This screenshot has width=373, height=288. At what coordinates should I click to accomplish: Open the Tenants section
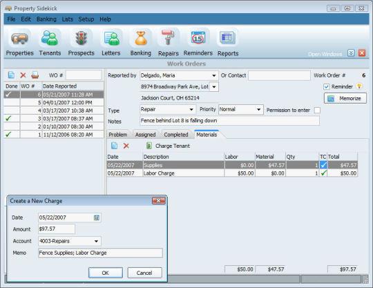pyautogui.click(x=50, y=43)
